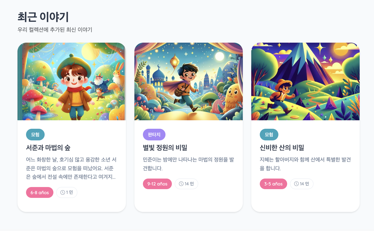Click the 1 민 reading time badge
This screenshot has height=231, width=374.
point(67,193)
